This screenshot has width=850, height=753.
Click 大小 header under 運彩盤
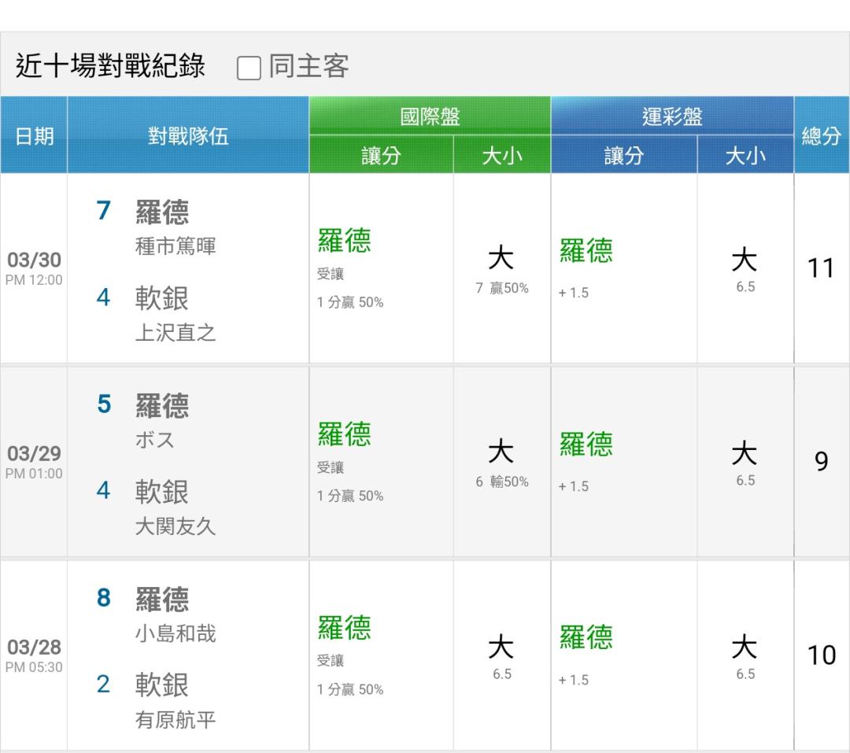pyautogui.click(x=745, y=155)
